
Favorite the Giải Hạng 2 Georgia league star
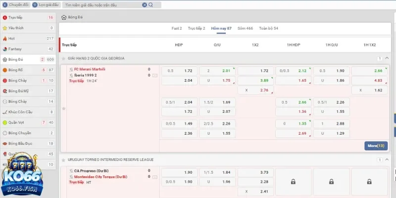(x=63, y=58)
